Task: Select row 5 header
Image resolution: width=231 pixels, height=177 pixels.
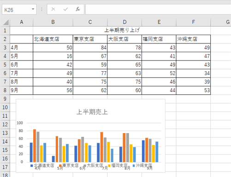Action: [x=5, y=65]
